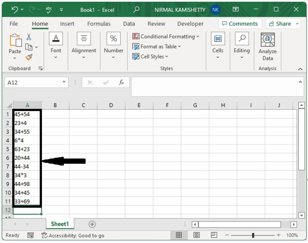Open the Developer tab
This screenshot has width=308, height=243.
click(191, 24)
